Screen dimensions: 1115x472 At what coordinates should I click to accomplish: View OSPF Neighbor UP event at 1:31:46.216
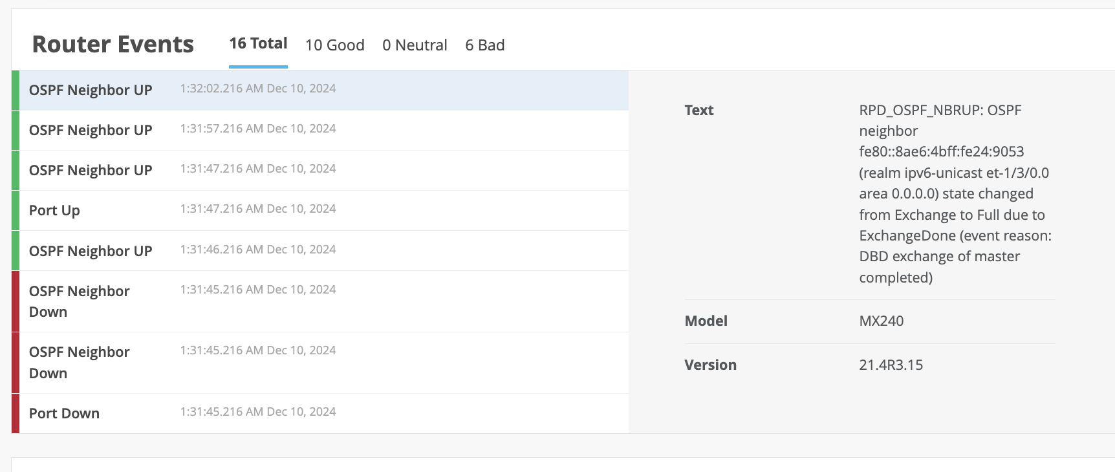click(323, 251)
